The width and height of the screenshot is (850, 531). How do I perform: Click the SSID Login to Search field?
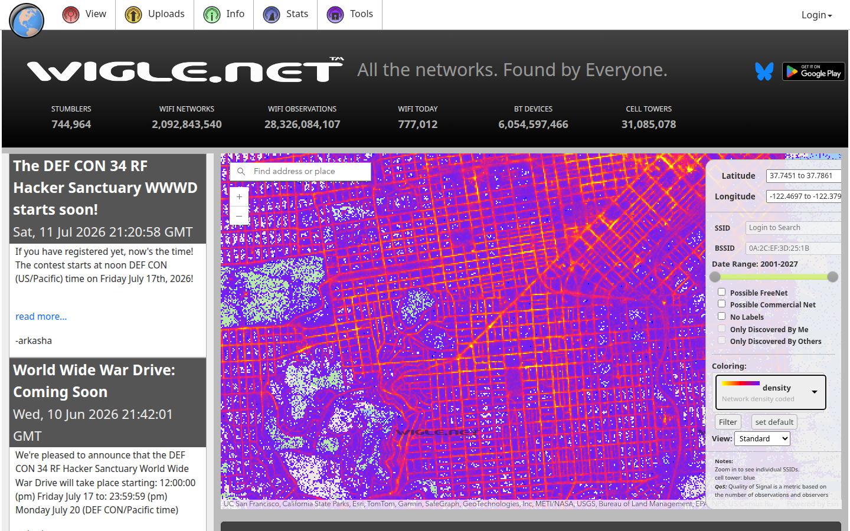[793, 228]
